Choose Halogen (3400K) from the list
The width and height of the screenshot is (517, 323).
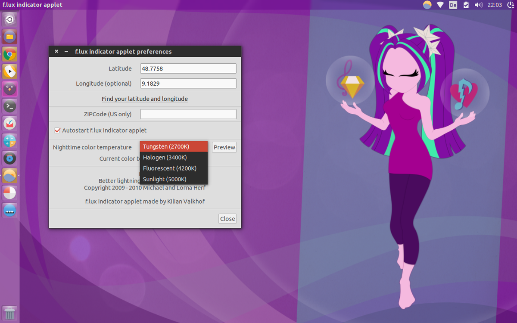click(174, 157)
